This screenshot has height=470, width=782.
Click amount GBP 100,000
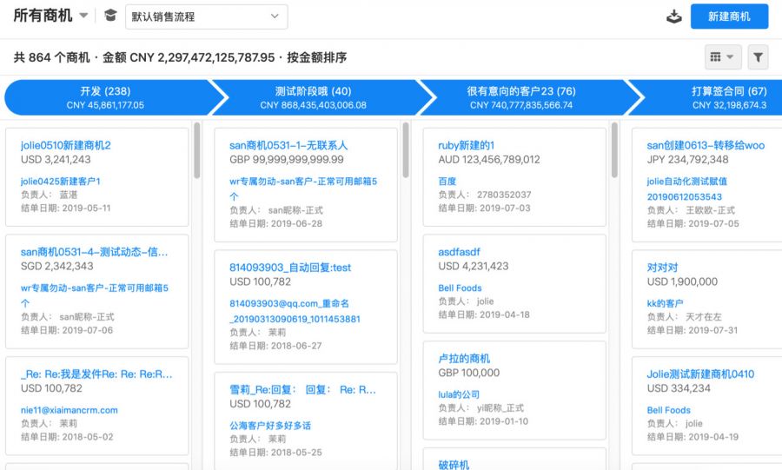[x=469, y=373]
